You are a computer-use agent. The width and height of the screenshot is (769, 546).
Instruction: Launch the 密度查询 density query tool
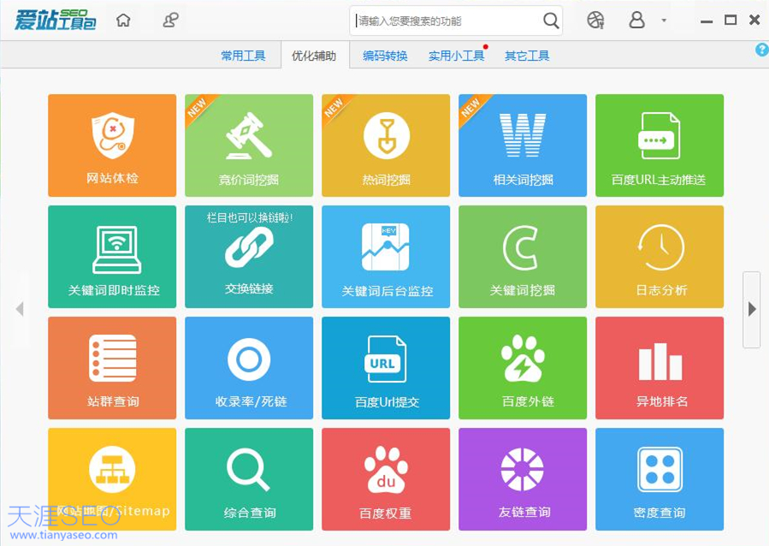[x=659, y=479]
